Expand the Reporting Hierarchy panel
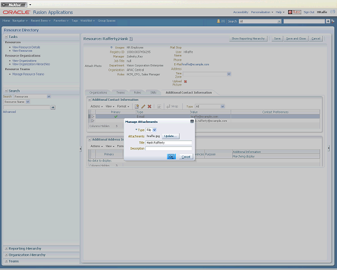Image resolution: width=337 pixels, height=270 pixels. click(6, 248)
